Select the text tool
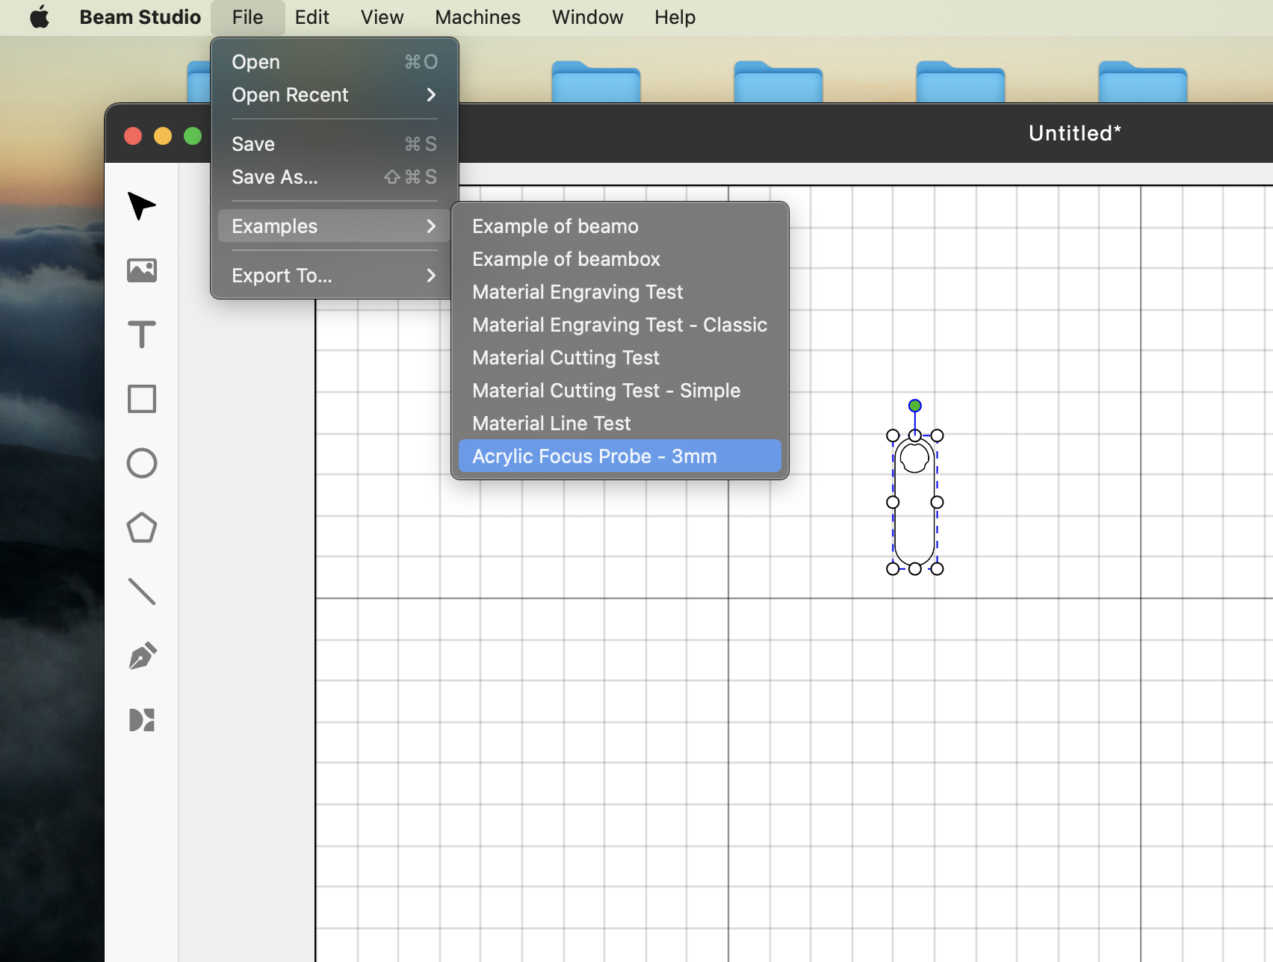This screenshot has height=962, width=1273. pos(141,335)
